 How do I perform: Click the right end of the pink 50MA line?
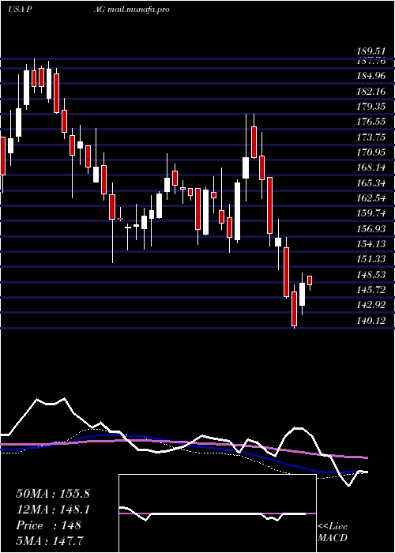(366, 457)
